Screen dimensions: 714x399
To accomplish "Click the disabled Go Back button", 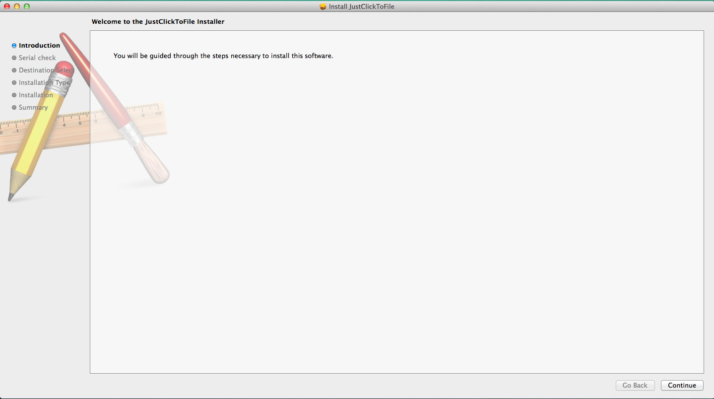I will point(635,385).
